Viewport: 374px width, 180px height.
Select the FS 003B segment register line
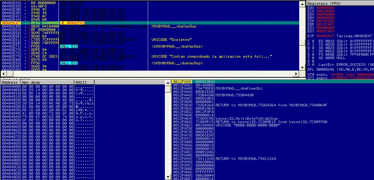click(346, 54)
